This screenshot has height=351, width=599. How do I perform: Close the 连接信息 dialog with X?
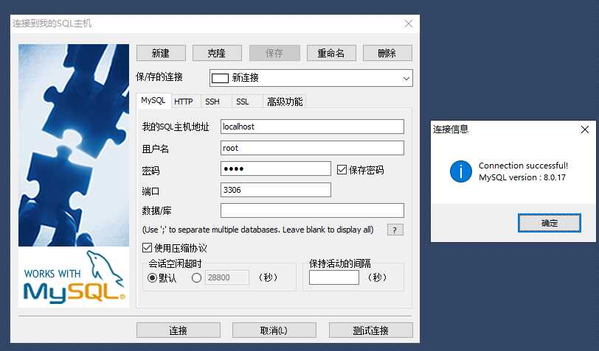point(585,130)
